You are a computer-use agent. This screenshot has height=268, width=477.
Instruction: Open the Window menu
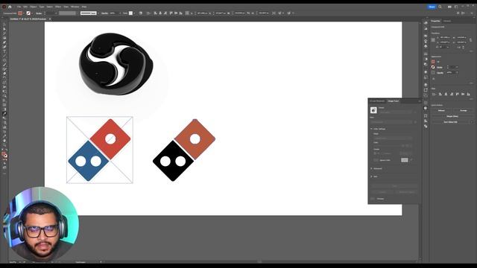coord(75,7)
